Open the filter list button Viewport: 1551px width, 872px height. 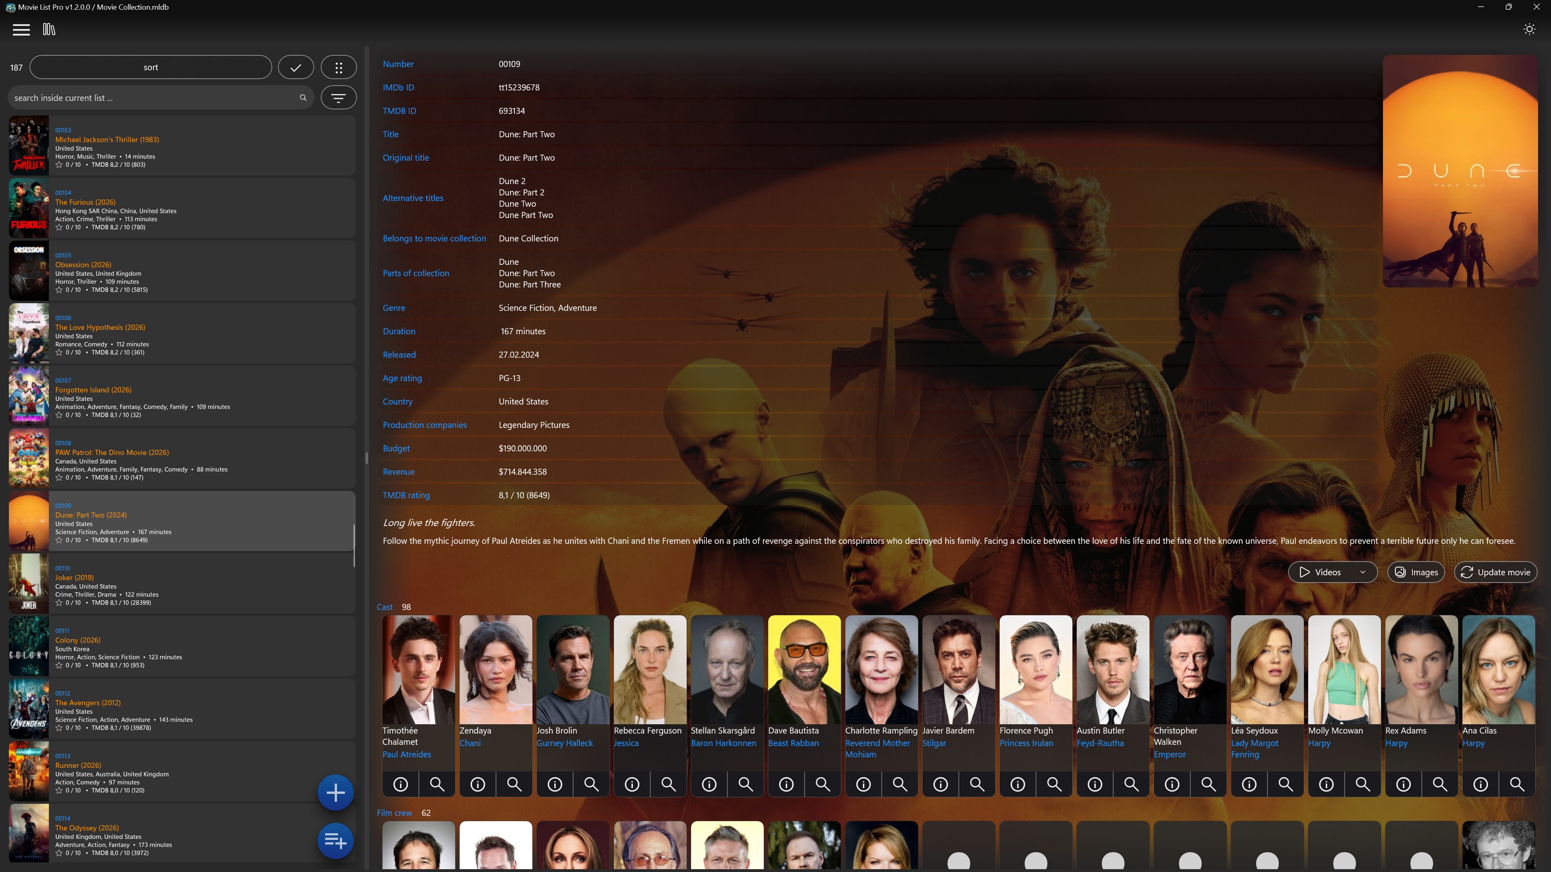pos(338,97)
